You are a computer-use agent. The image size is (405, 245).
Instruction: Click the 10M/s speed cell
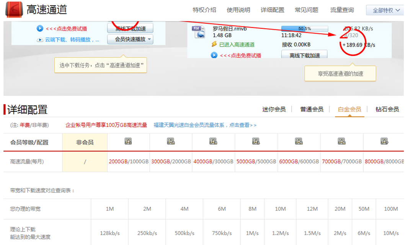[391, 233]
